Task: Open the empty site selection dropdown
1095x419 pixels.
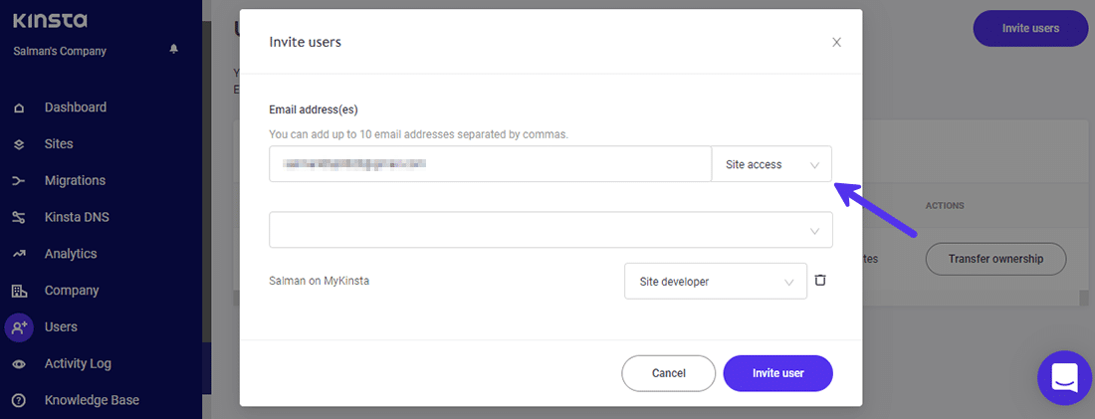Action: tap(550, 230)
